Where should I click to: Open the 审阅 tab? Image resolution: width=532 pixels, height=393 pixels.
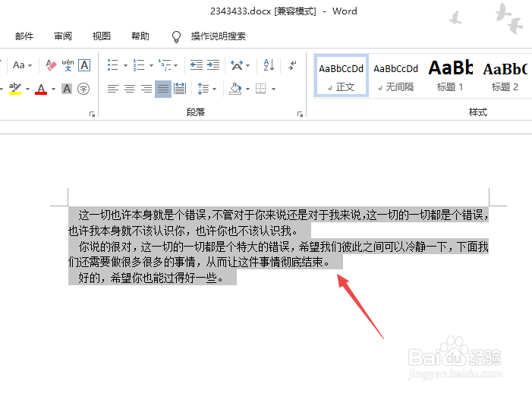63,36
